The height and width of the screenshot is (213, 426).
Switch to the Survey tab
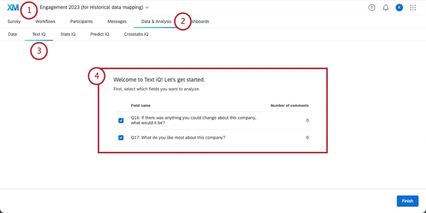pyautogui.click(x=14, y=22)
